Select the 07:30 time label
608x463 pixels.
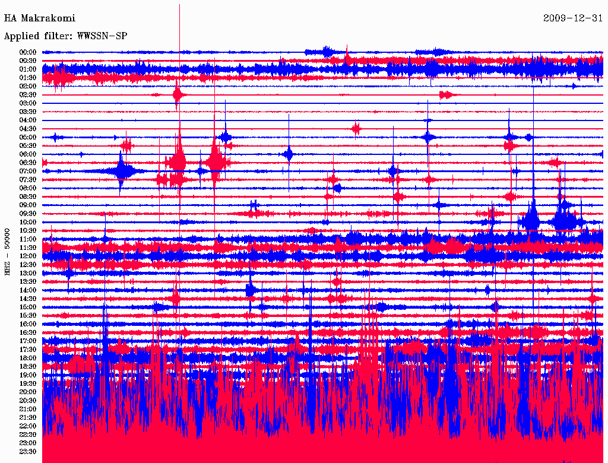[28, 179]
